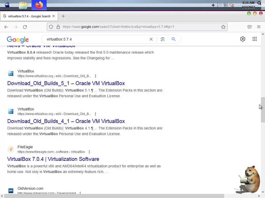Click the vertical scrollbar thumb

pyautogui.click(x=263, y=110)
